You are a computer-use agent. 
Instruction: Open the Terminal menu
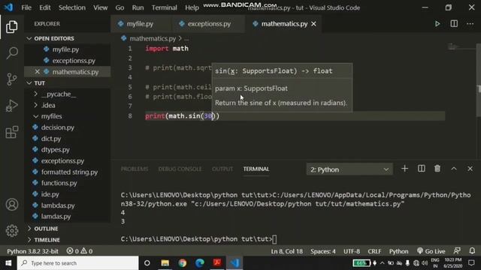(165, 7)
